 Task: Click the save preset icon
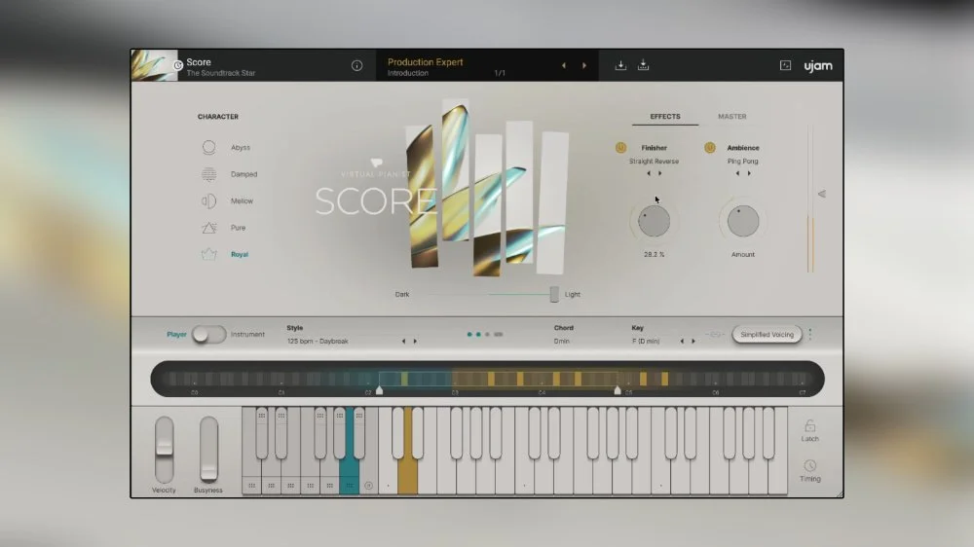[x=643, y=65]
